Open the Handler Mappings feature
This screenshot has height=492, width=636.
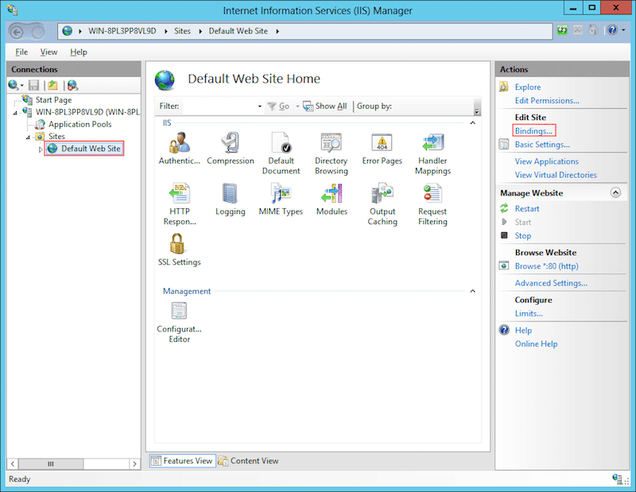tap(432, 153)
